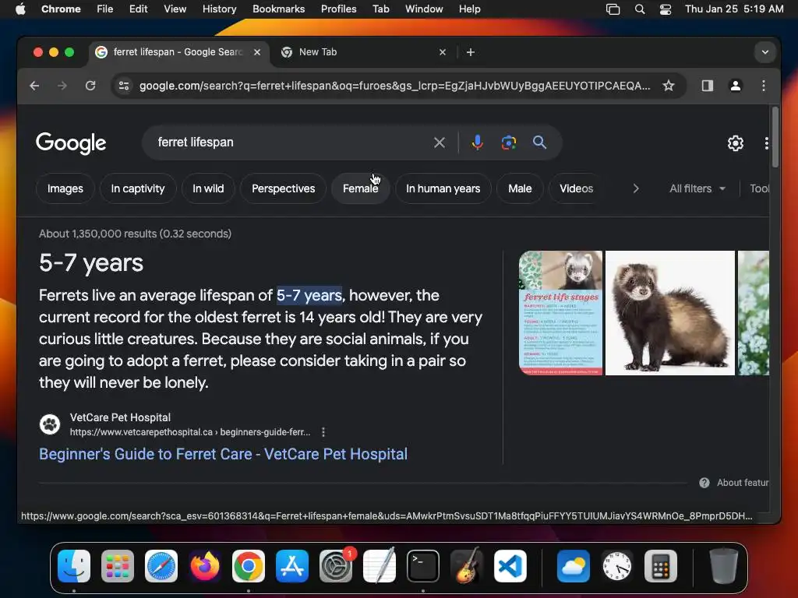798x598 pixels.
Task: Open site information icon in address bar
Action: click(124, 86)
